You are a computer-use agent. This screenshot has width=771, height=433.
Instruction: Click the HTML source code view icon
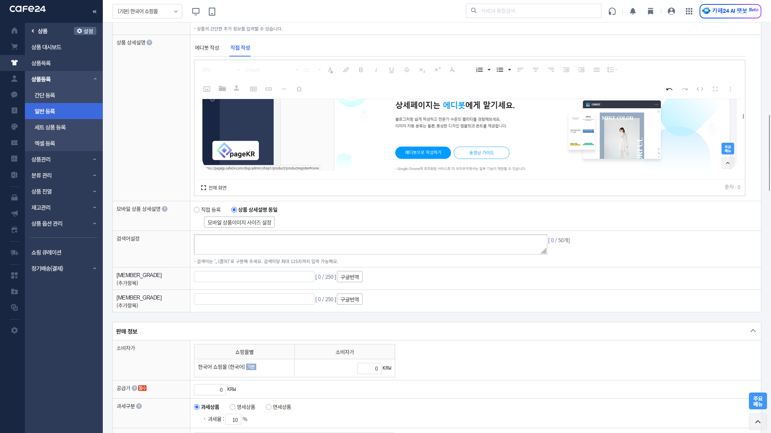click(700, 89)
